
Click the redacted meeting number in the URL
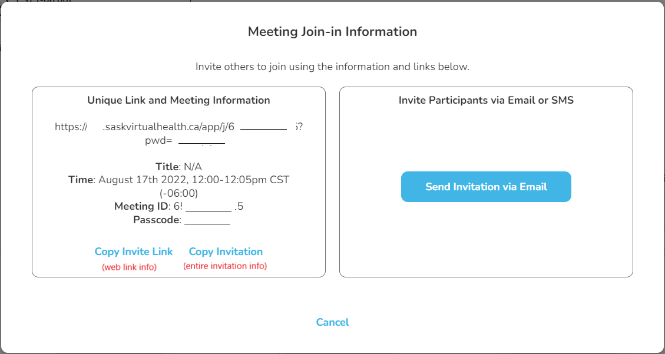tap(263, 127)
